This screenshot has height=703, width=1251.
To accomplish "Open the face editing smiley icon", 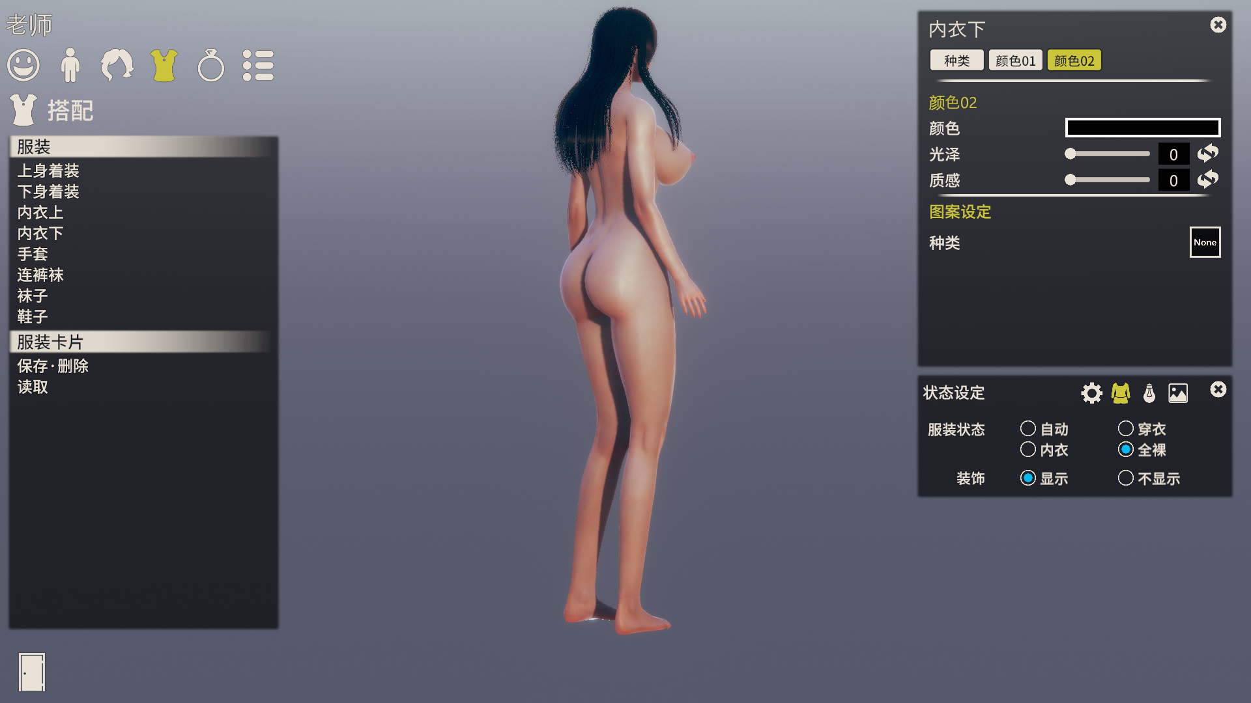I will pyautogui.click(x=23, y=65).
